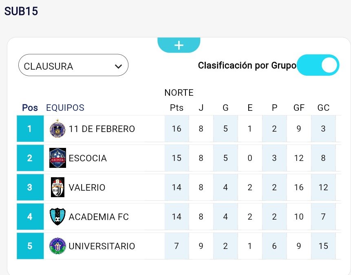Open the 11 DE FEBRERO team name
The height and width of the screenshot is (275, 351).
[x=102, y=129]
